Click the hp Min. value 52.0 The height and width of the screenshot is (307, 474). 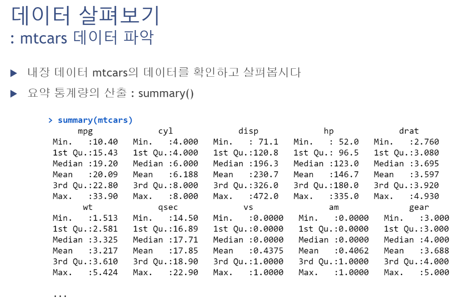coord(349,142)
